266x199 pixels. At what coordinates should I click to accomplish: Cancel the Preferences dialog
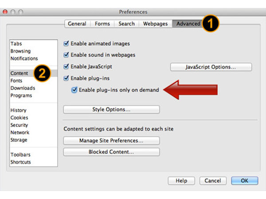210,180
